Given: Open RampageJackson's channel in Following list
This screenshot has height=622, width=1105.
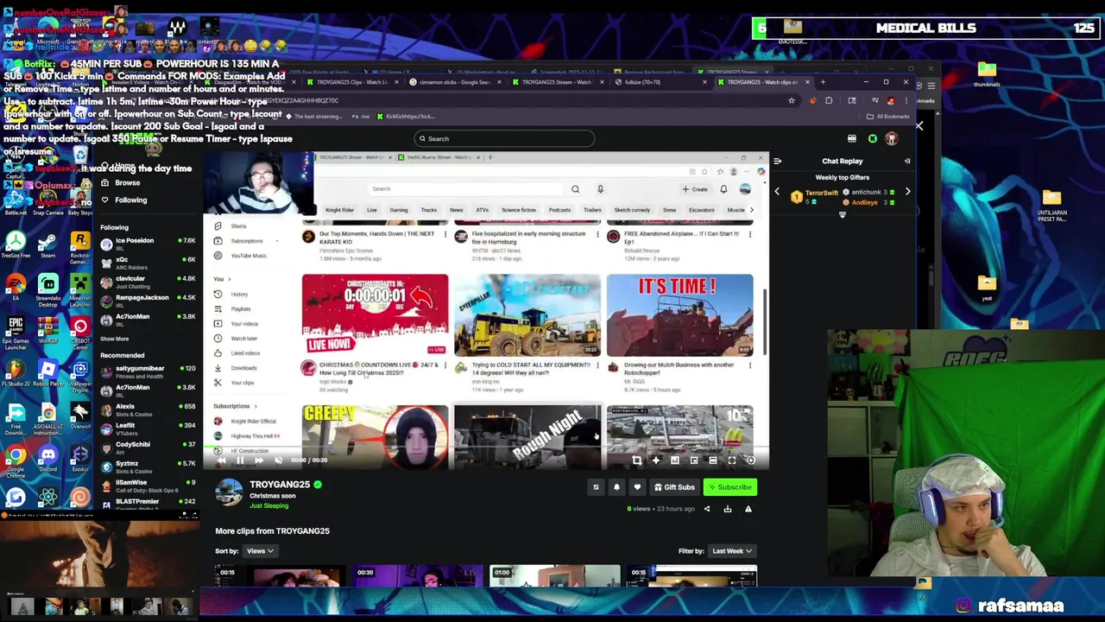Looking at the screenshot, I should (148, 301).
